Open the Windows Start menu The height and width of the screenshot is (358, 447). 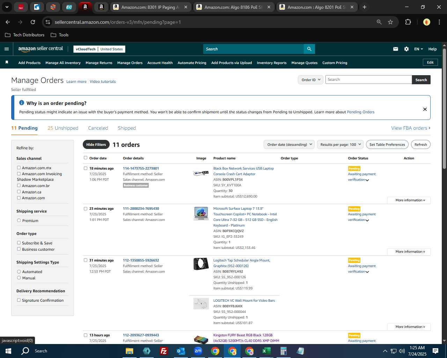pos(8,351)
